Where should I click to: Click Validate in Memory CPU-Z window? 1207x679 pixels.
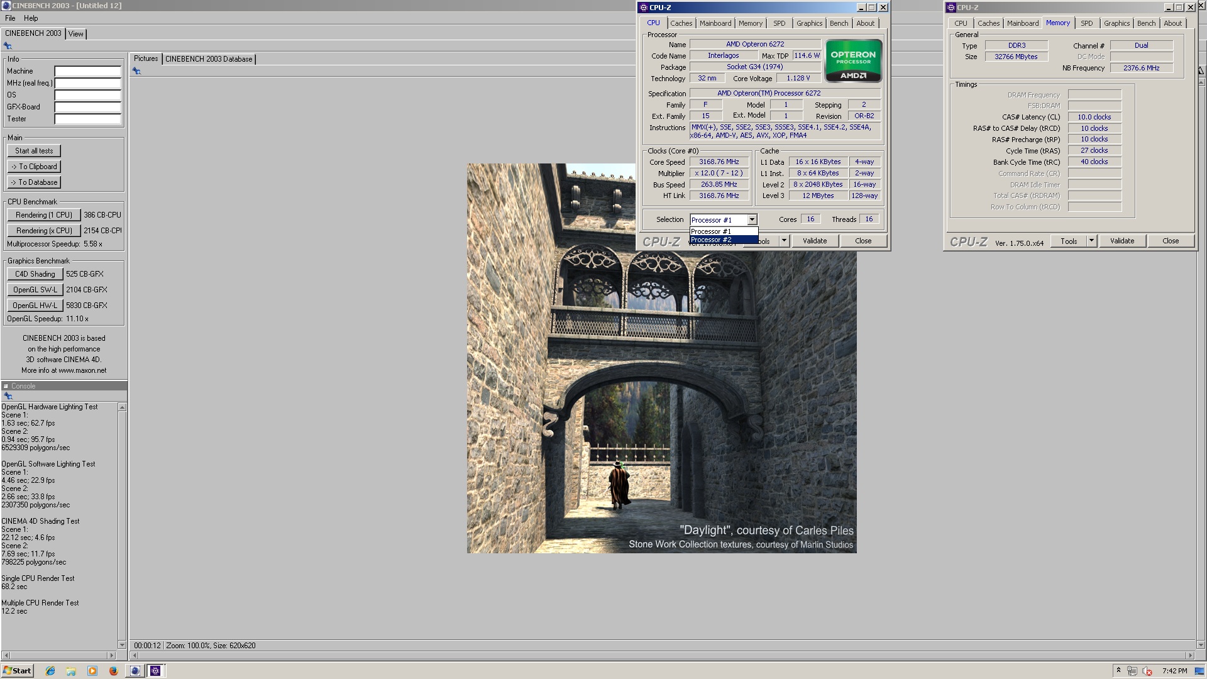(x=1122, y=241)
